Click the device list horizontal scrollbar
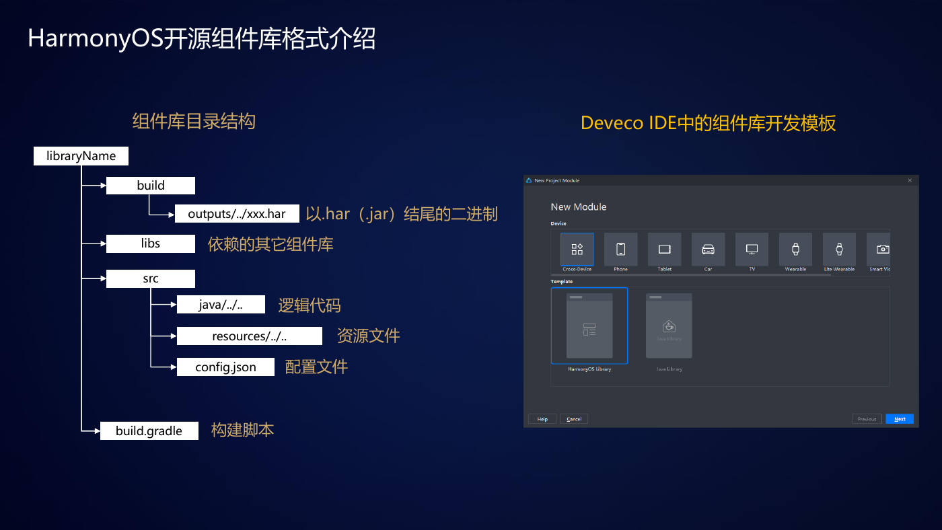Viewport: 942px width, 530px height. tap(692, 274)
